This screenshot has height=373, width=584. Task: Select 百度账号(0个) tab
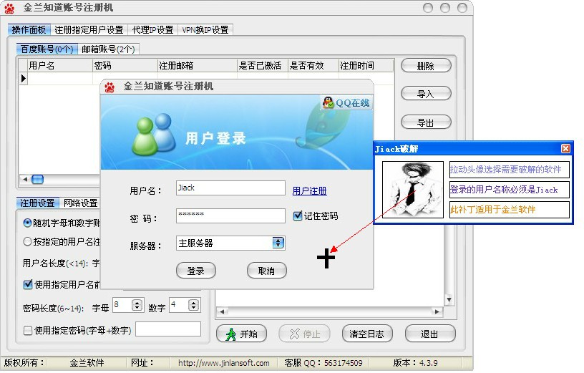(47, 49)
